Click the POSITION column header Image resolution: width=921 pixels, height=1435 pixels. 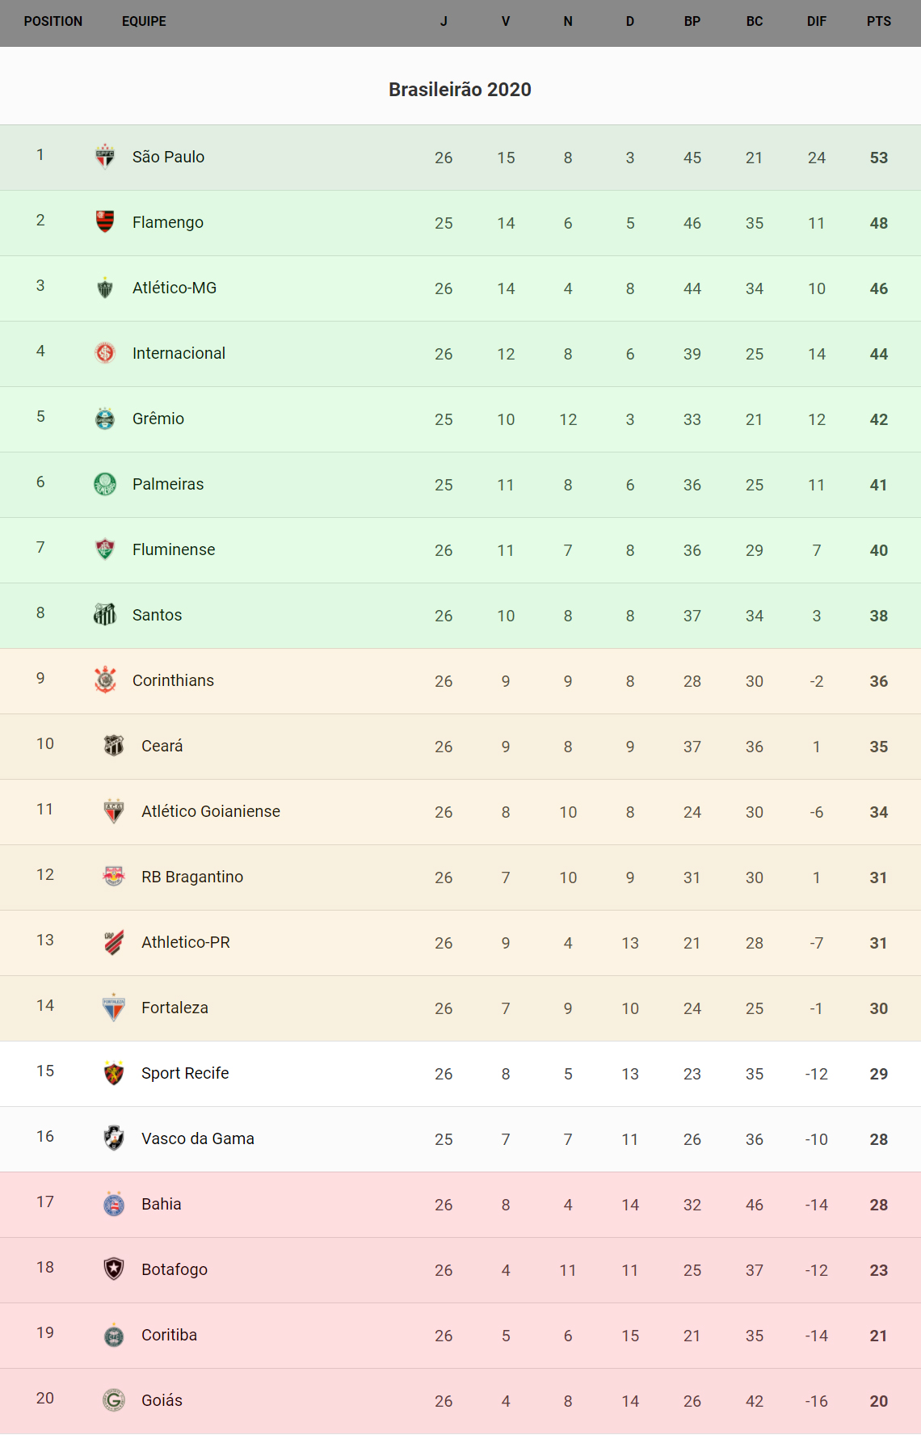pyautogui.click(x=53, y=22)
